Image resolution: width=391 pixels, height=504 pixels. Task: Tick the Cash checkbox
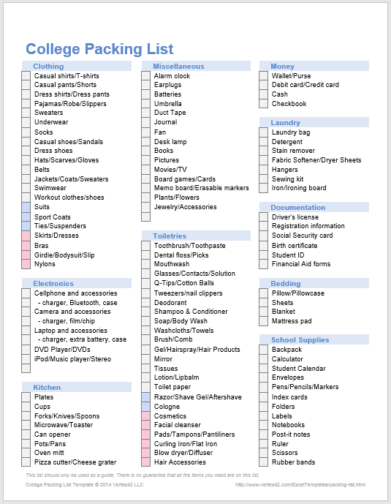264,94
